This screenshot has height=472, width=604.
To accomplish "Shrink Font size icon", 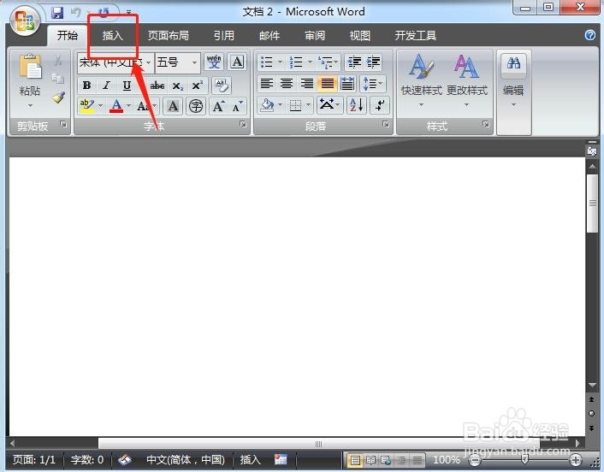I will point(237,106).
